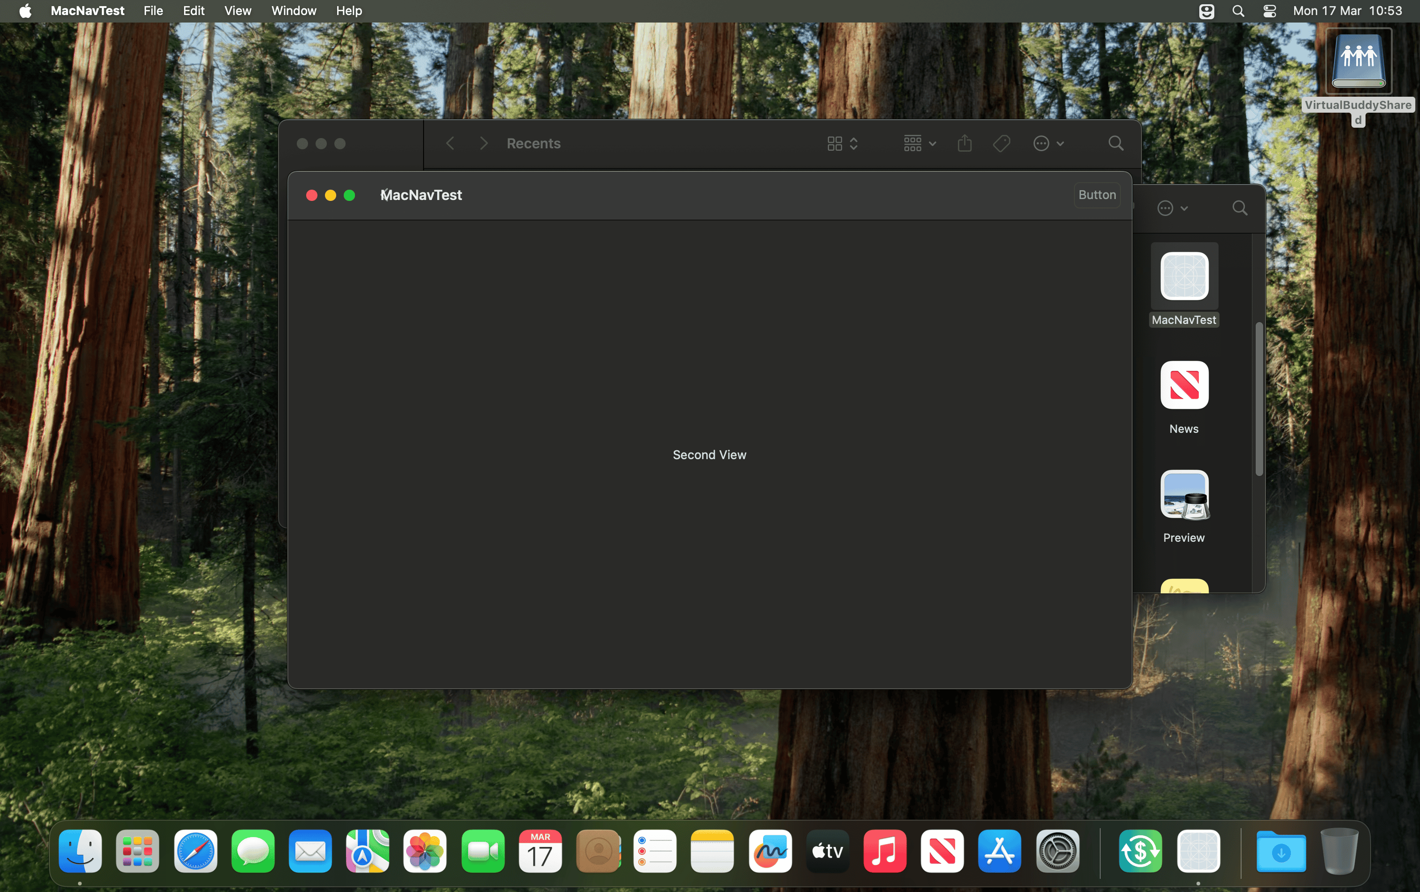This screenshot has height=892, width=1420.
Task: Open Freeform from the Dock
Action: (770, 851)
